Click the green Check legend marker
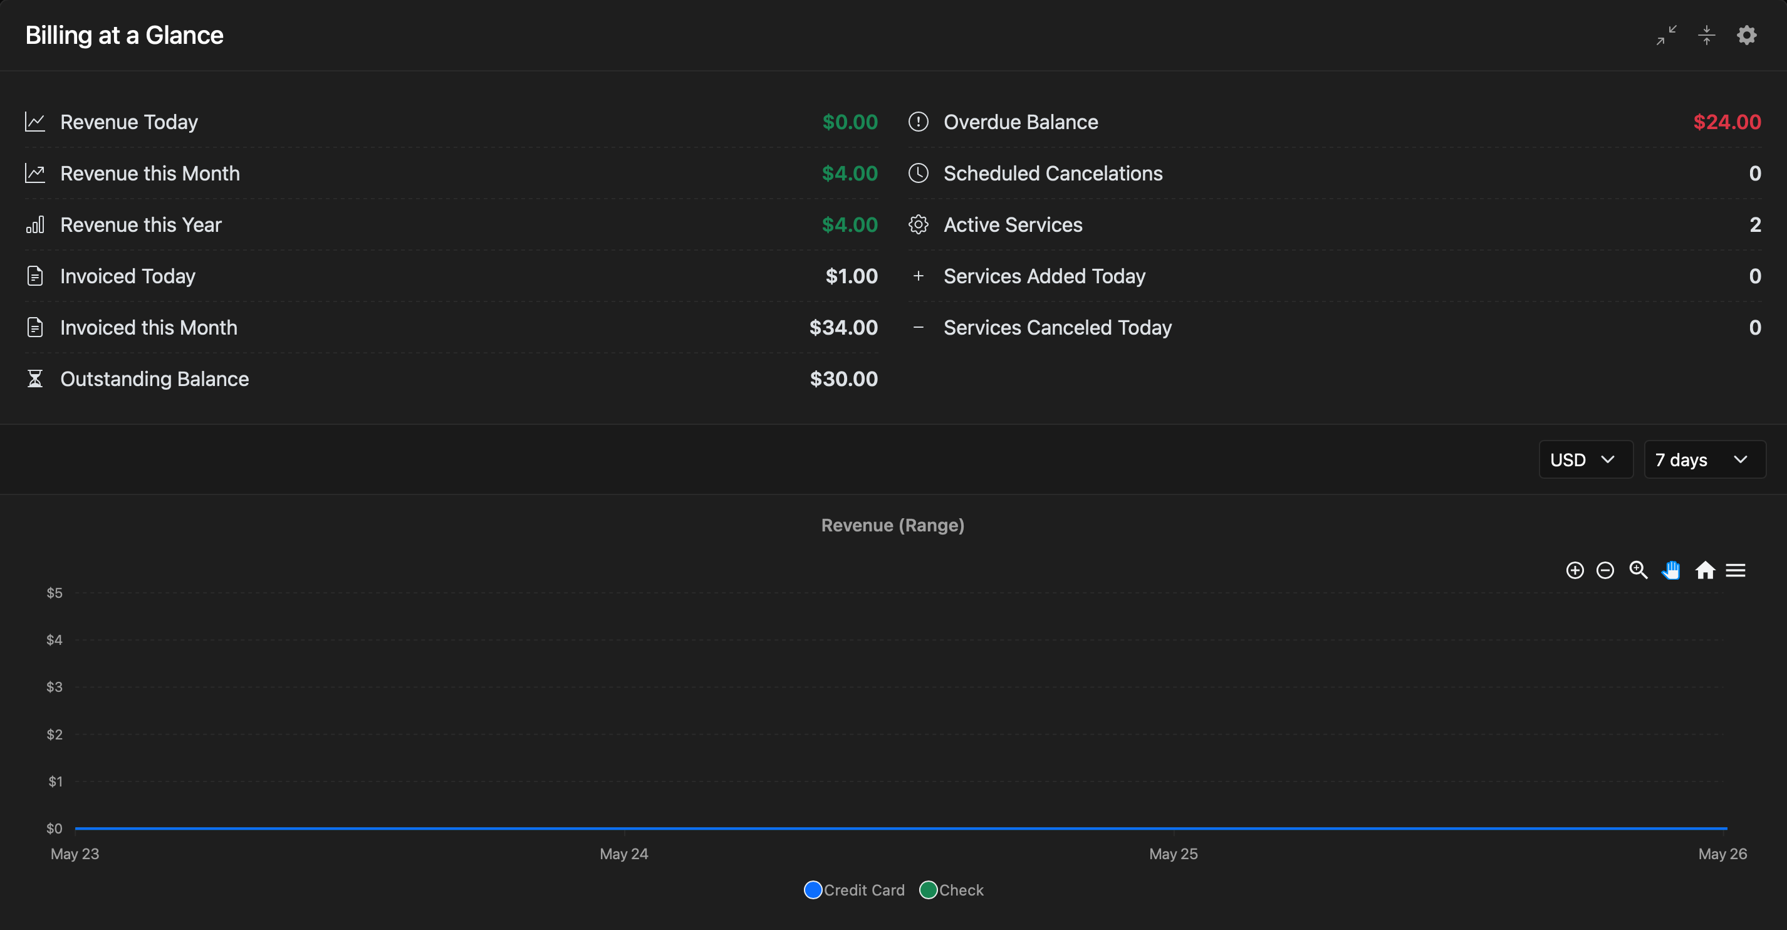The height and width of the screenshot is (930, 1787). coord(928,891)
